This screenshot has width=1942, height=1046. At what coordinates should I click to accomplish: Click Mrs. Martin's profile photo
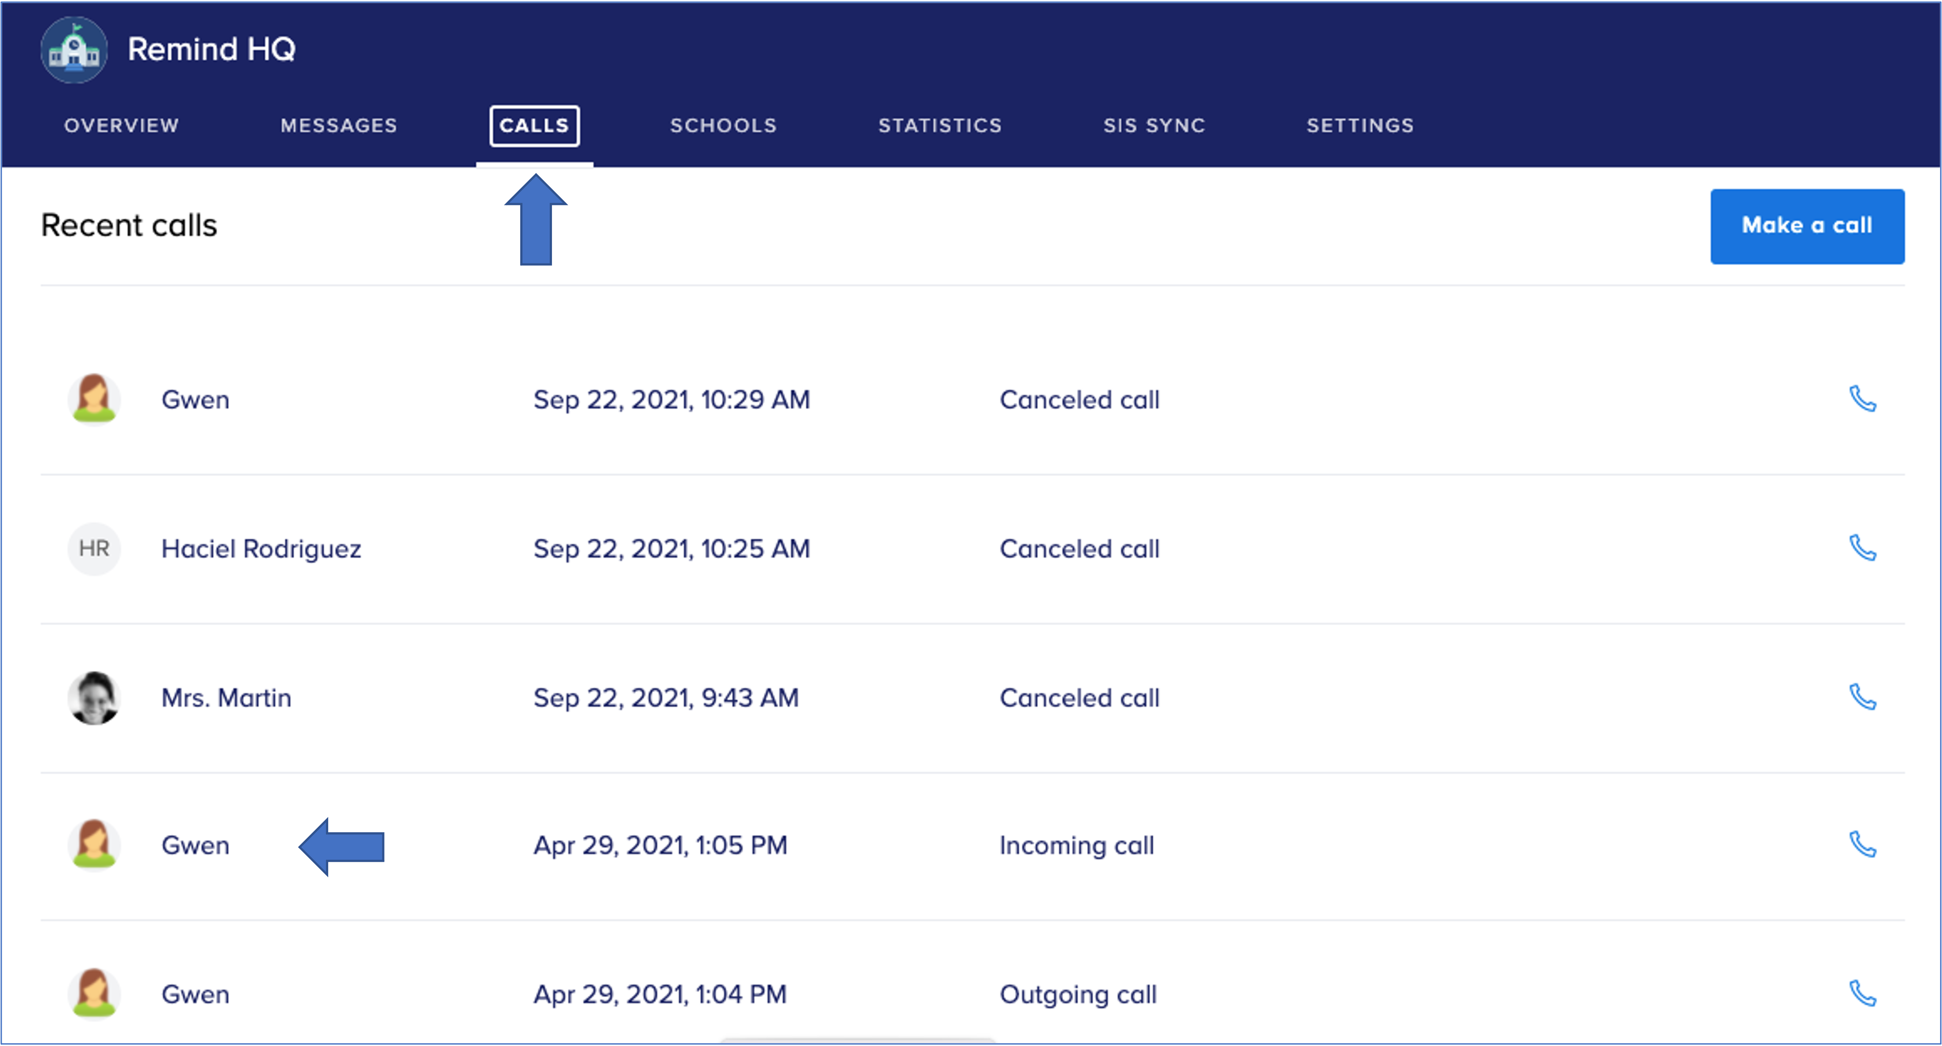(x=93, y=697)
